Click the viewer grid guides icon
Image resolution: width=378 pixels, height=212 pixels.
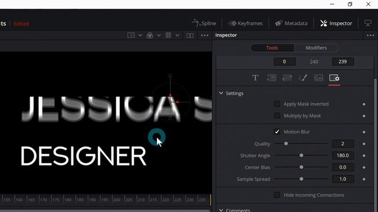click(x=168, y=35)
